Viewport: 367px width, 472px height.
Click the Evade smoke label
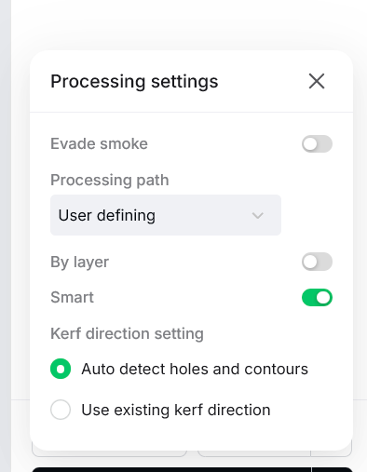pos(99,143)
